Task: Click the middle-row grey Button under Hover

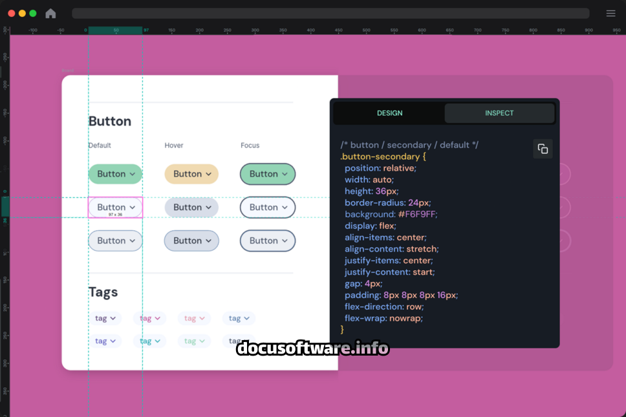Action: (191, 208)
